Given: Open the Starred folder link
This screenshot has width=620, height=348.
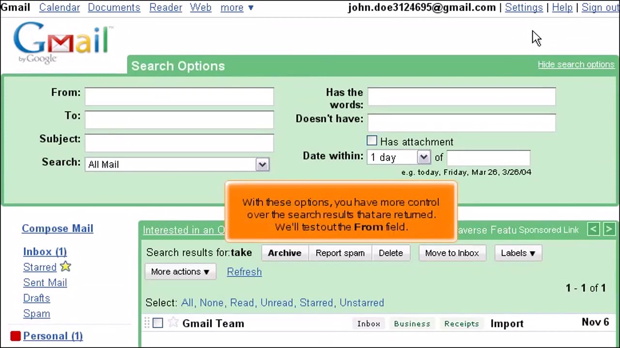Looking at the screenshot, I should pyautogui.click(x=40, y=267).
